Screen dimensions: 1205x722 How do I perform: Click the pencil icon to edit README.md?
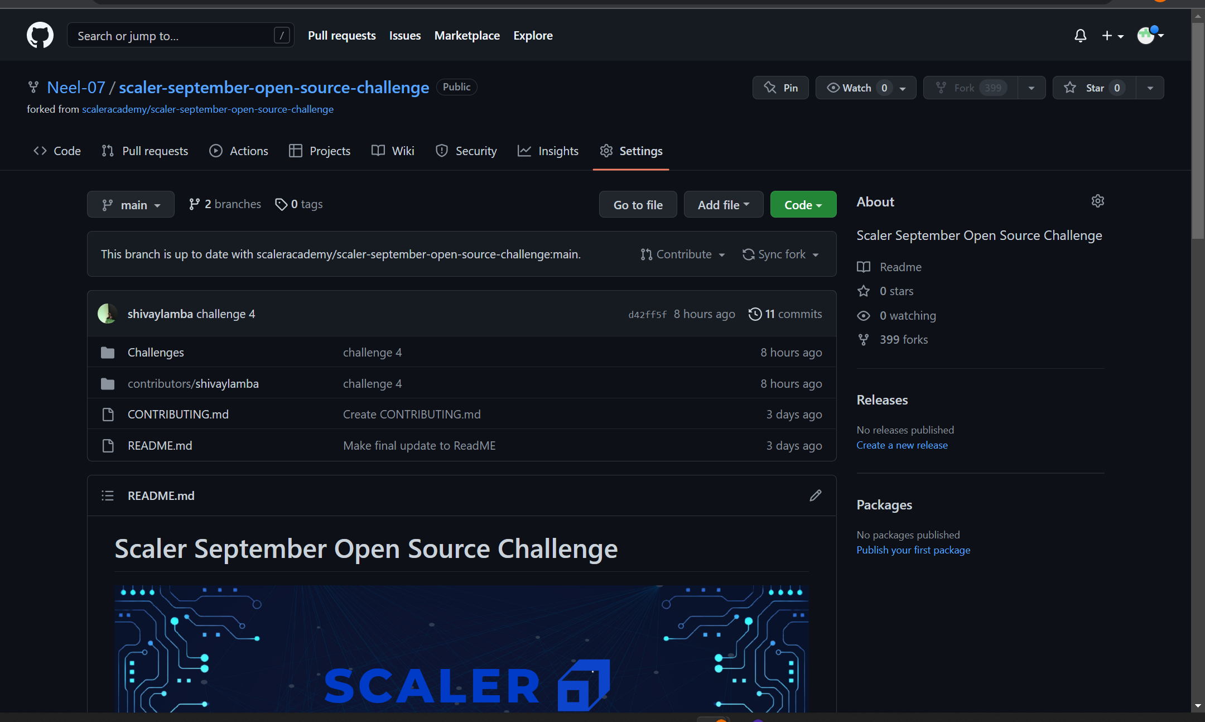point(816,495)
